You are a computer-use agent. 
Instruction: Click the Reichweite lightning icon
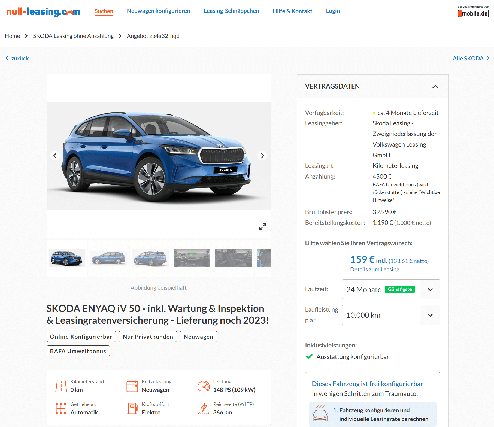point(204,408)
